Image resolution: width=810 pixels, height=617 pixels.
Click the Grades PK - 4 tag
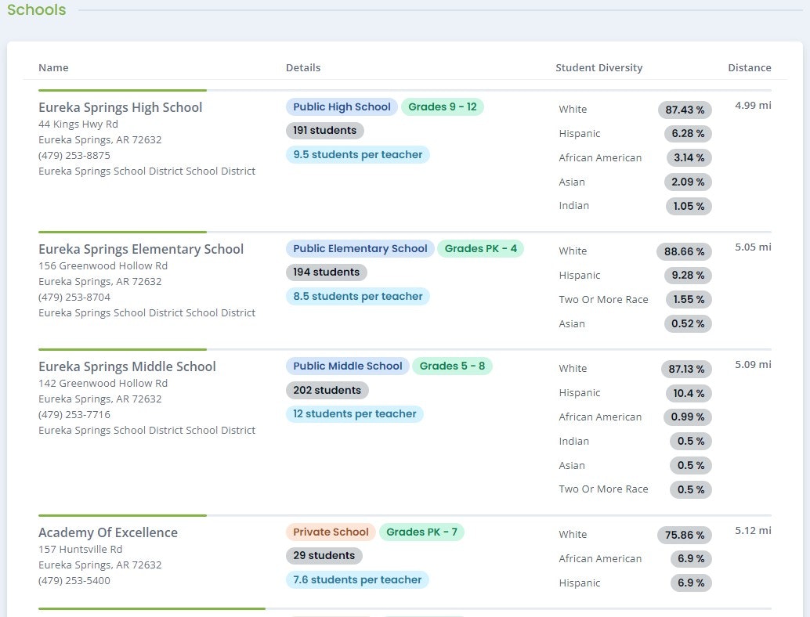point(480,248)
